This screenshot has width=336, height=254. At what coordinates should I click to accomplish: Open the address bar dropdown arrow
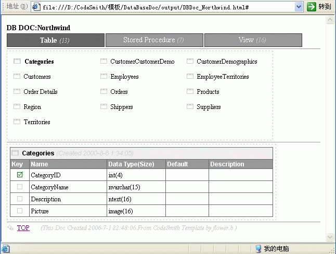pos(299,7)
